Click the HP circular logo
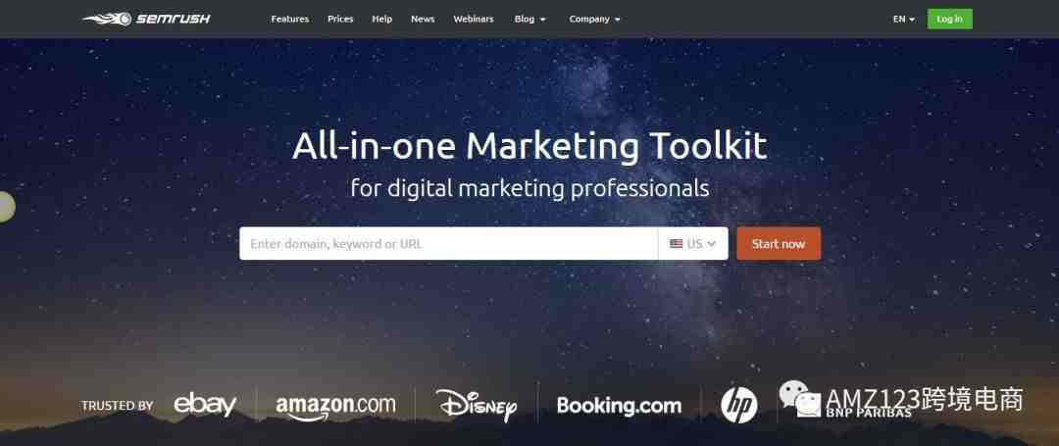1059x446 pixels. coord(739,406)
